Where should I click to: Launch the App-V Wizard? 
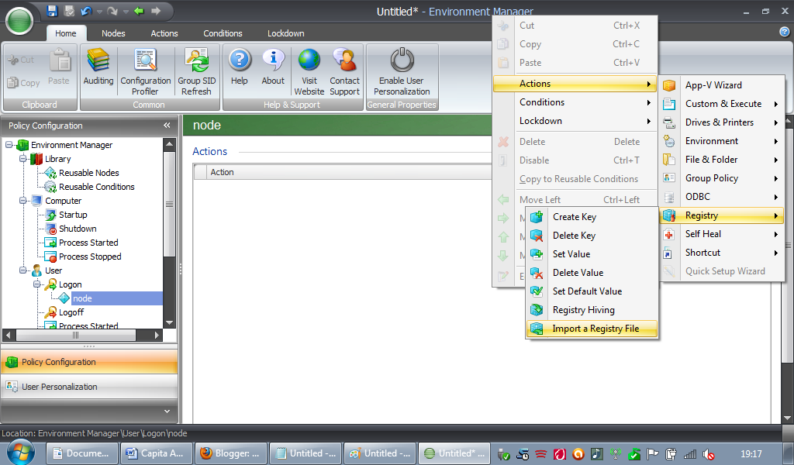(722, 85)
